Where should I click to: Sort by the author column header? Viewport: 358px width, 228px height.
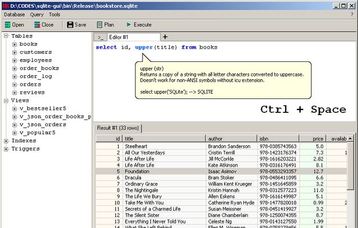[x=231, y=138]
